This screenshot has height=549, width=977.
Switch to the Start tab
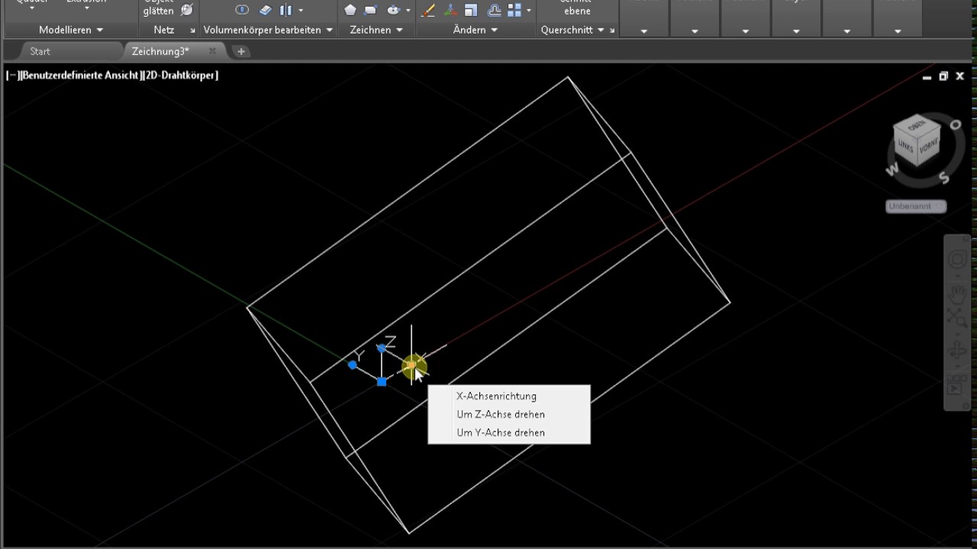click(x=40, y=51)
